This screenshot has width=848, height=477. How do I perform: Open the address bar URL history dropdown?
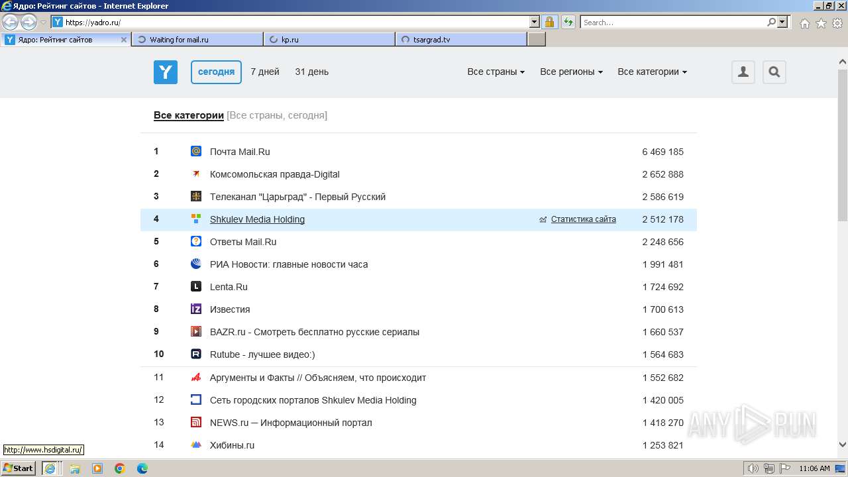[535, 22]
